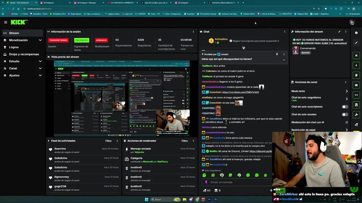Expand the Ajustes sidebar section
The height and width of the screenshot is (203, 362).
click(40, 75)
